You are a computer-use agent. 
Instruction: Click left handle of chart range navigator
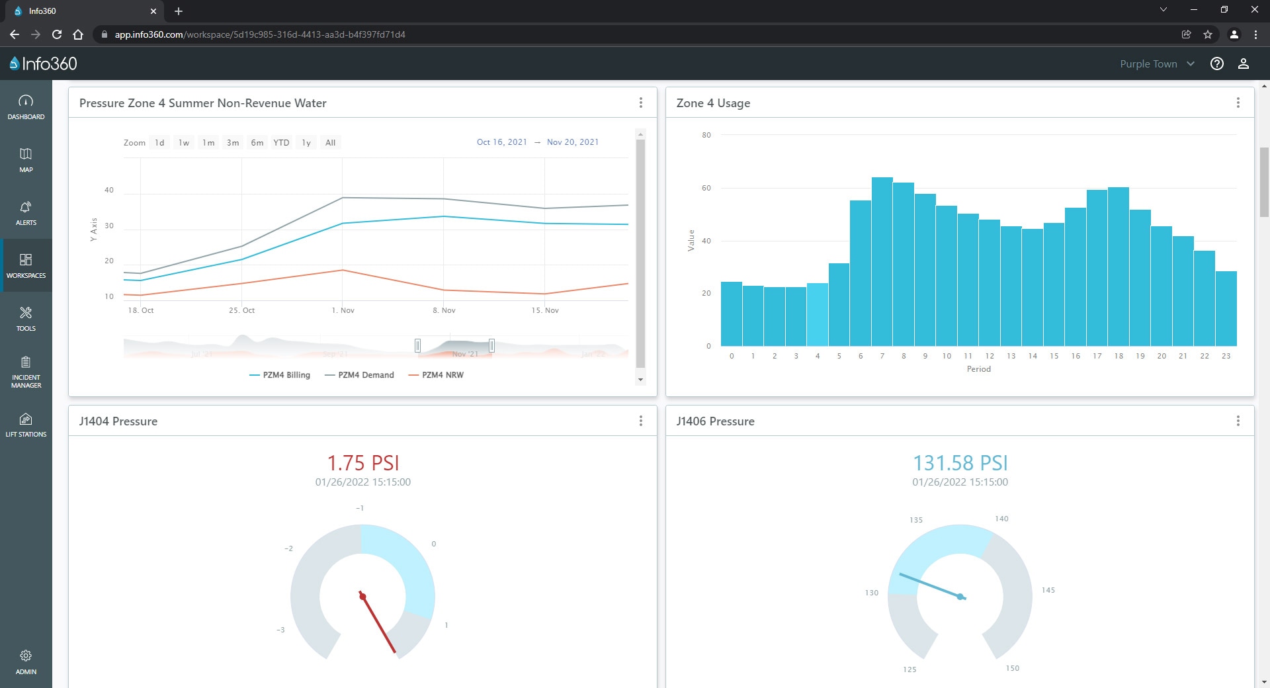[417, 345]
